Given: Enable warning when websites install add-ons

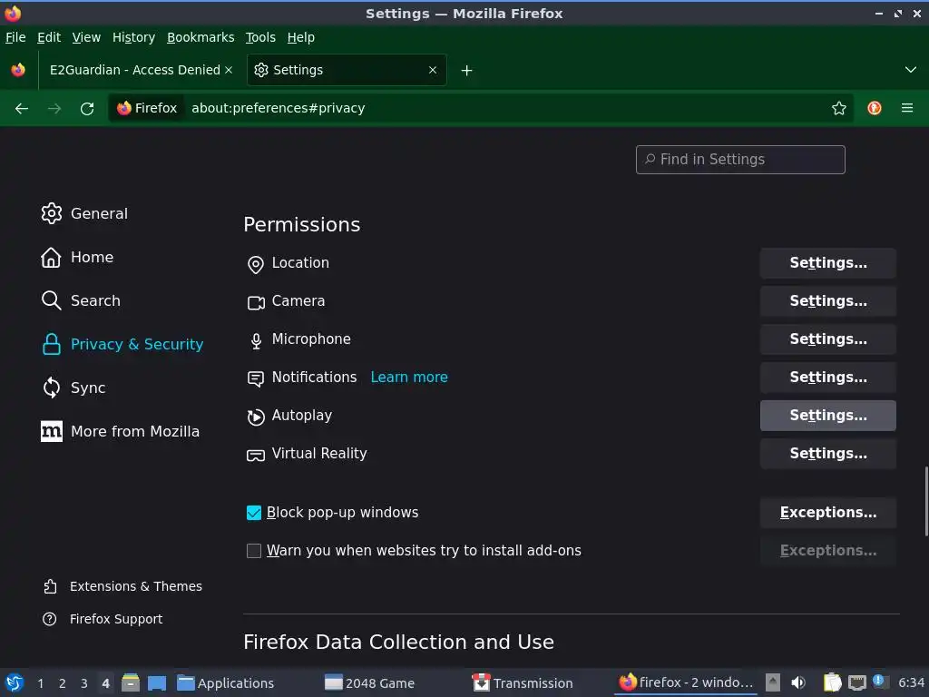Looking at the screenshot, I should point(254,551).
